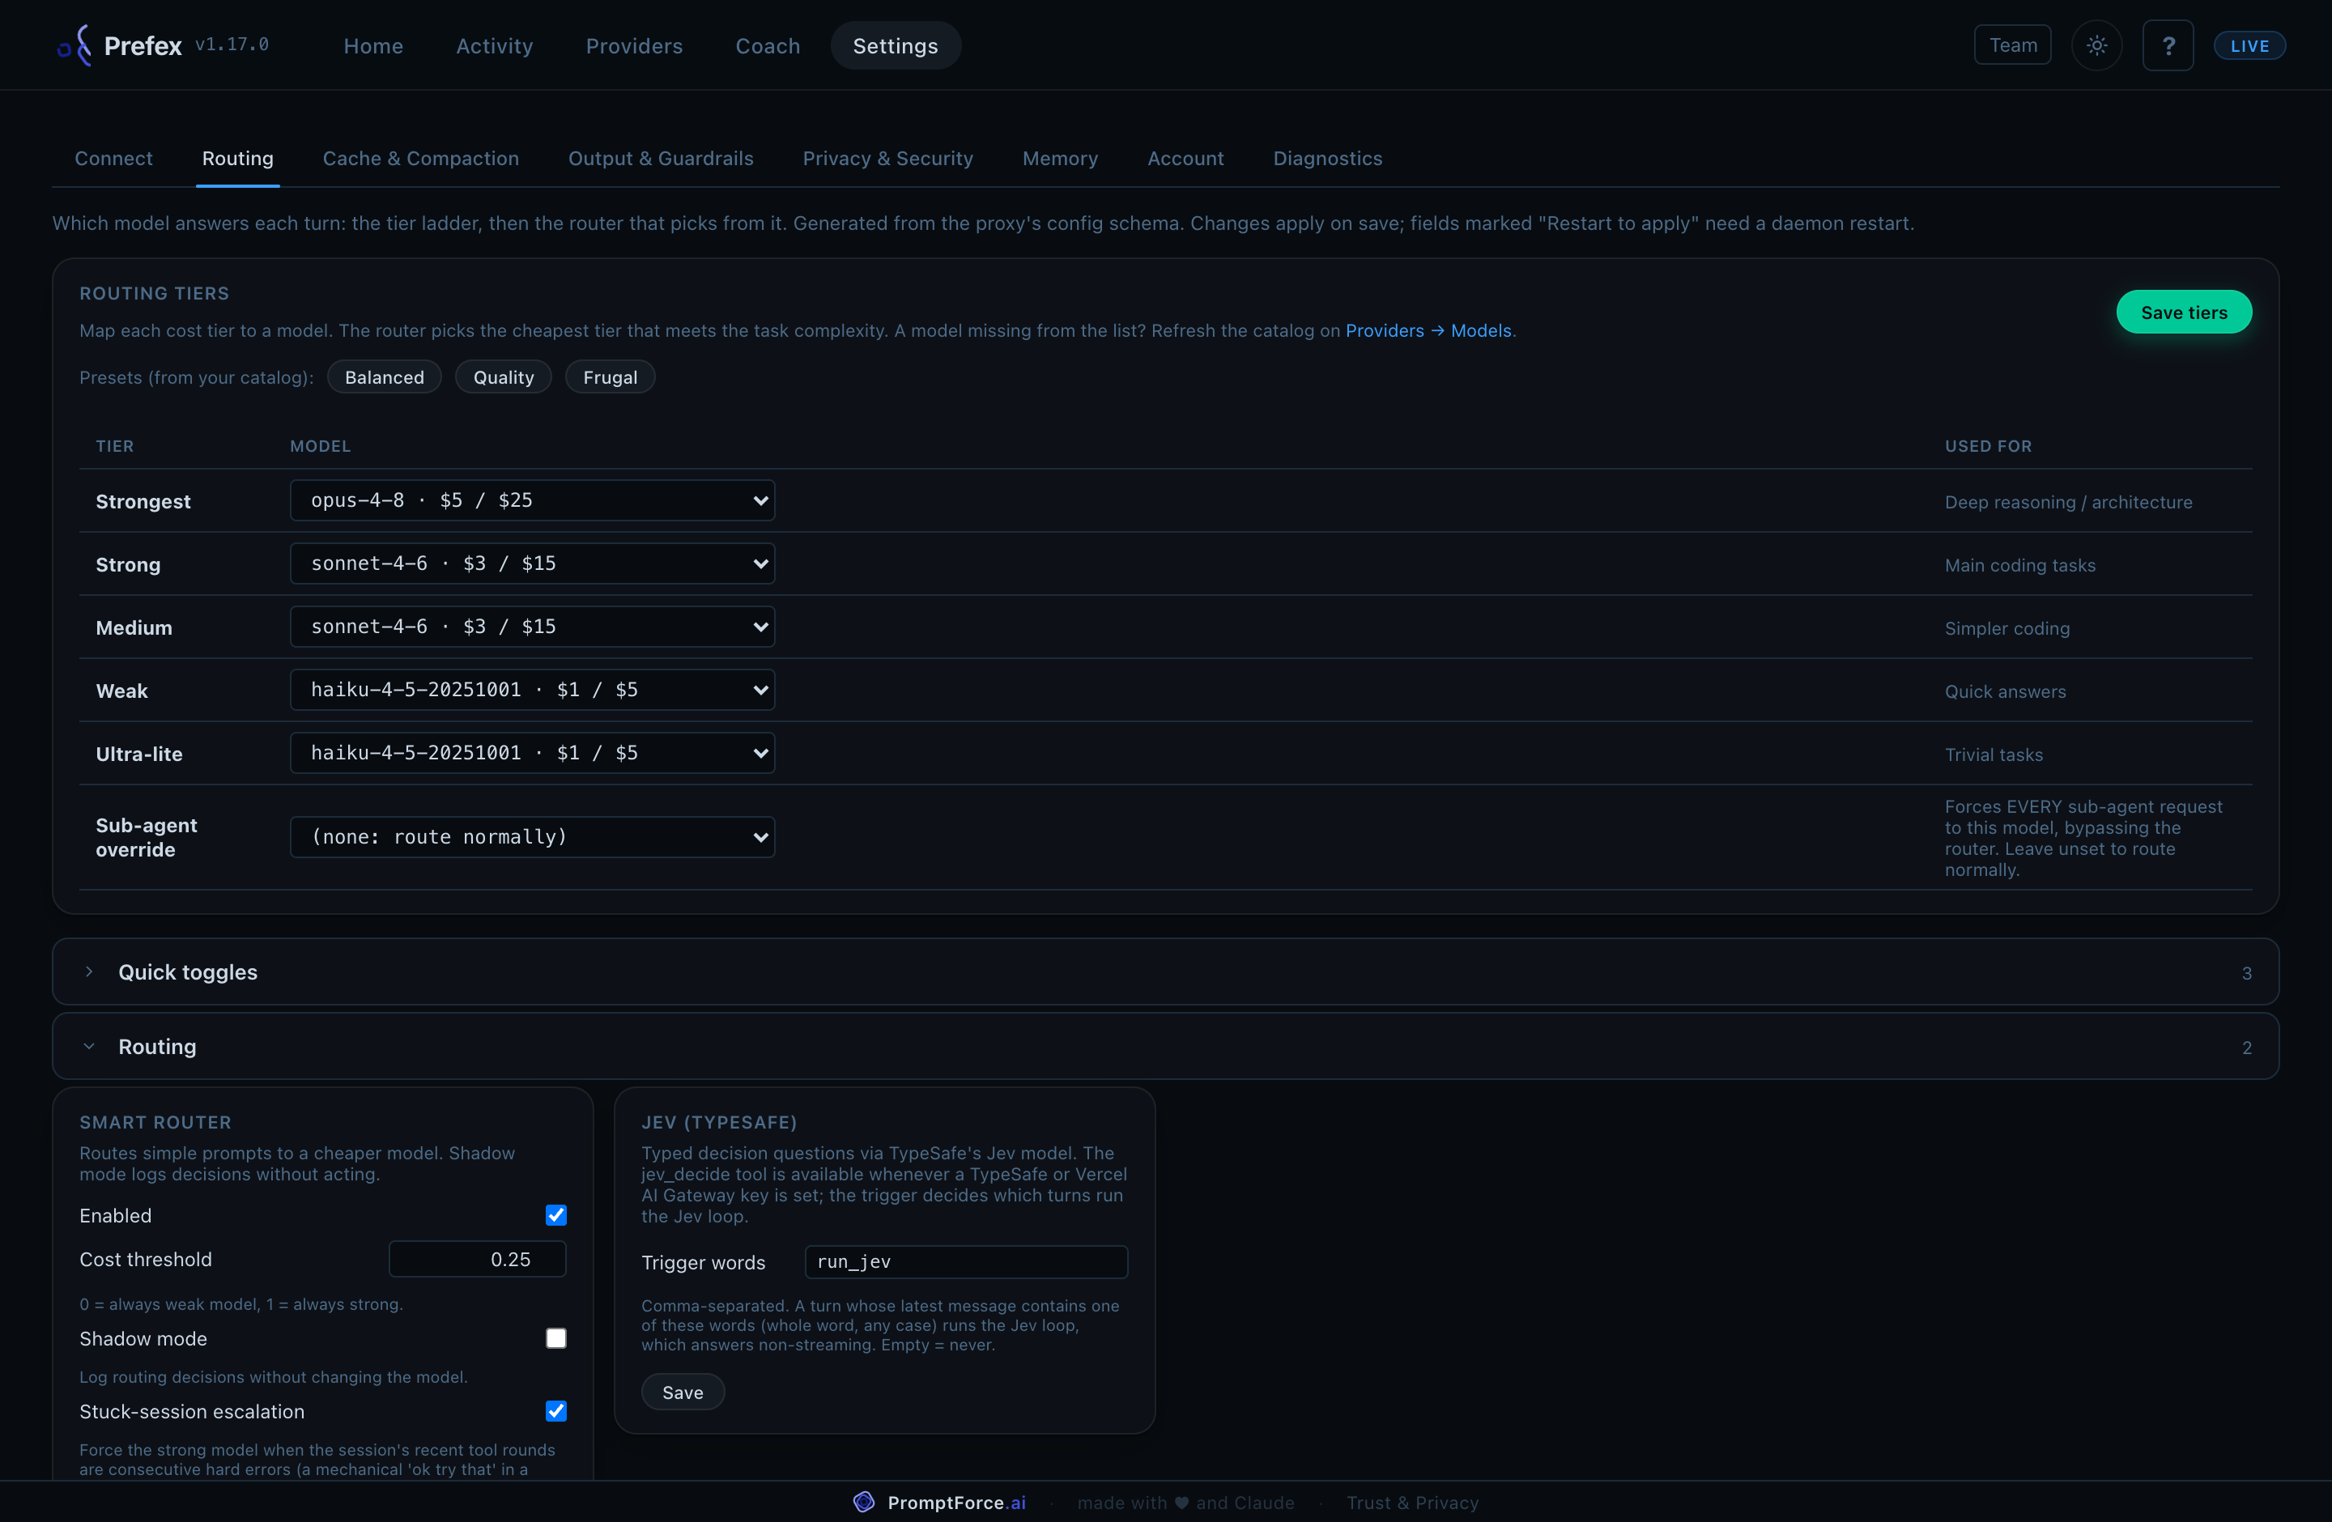Collapse the Routing section
The image size is (2332, 1522).
[x=1165, y=1046]
